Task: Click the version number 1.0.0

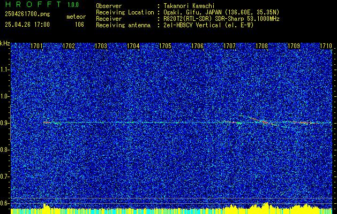Action: 73,5
